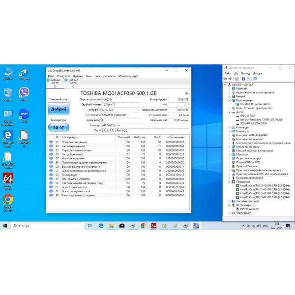Click the volume icon in system tray
The width and height of the screenshot is (295, 295).
coord(259,226)
